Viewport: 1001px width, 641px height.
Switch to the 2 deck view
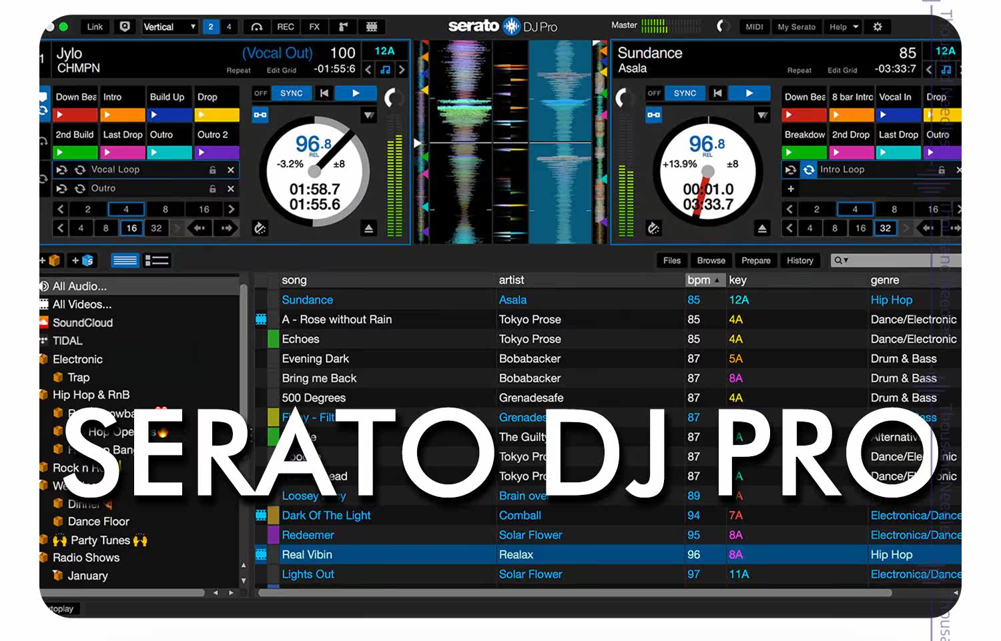pyautogui.click(x=211, y=27)
